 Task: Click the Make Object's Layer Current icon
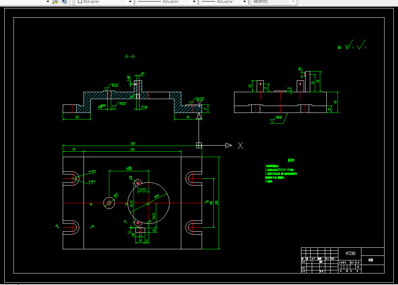[x=55, y=2]
